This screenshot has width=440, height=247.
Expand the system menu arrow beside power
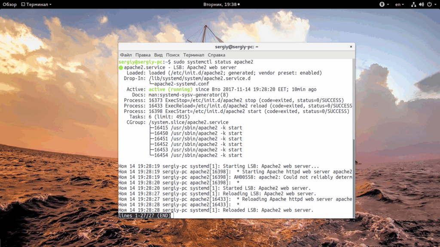pos(435,4)
